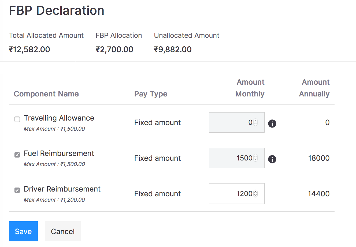Disable the Driver Reimbursement checkbox
This screenshot has width=356, height=247.
coord(17,190)
